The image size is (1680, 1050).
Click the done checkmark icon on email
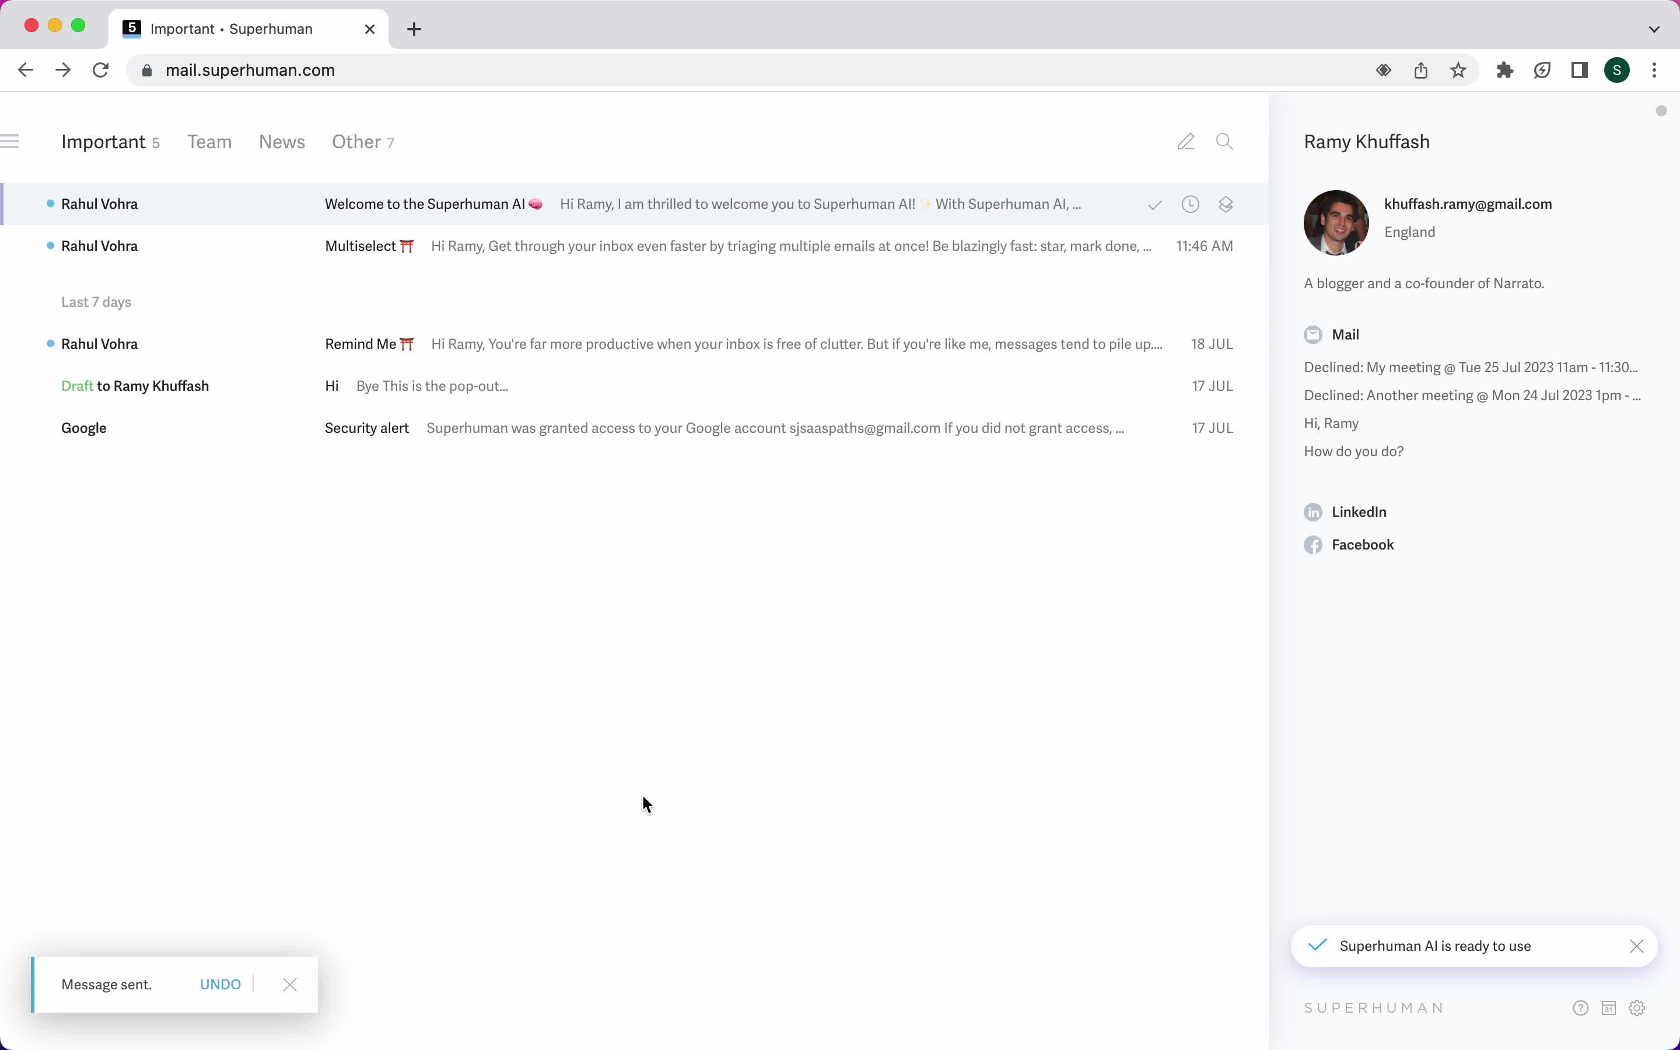click(x=1155, y=203)
